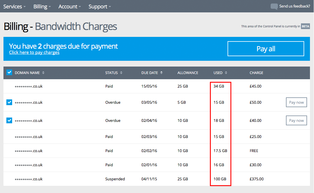Select the domain name due 02/01/16
Image resolution: width=314 pixels, height=193 pixels.
pyautogui.click(x=29, y=165)
